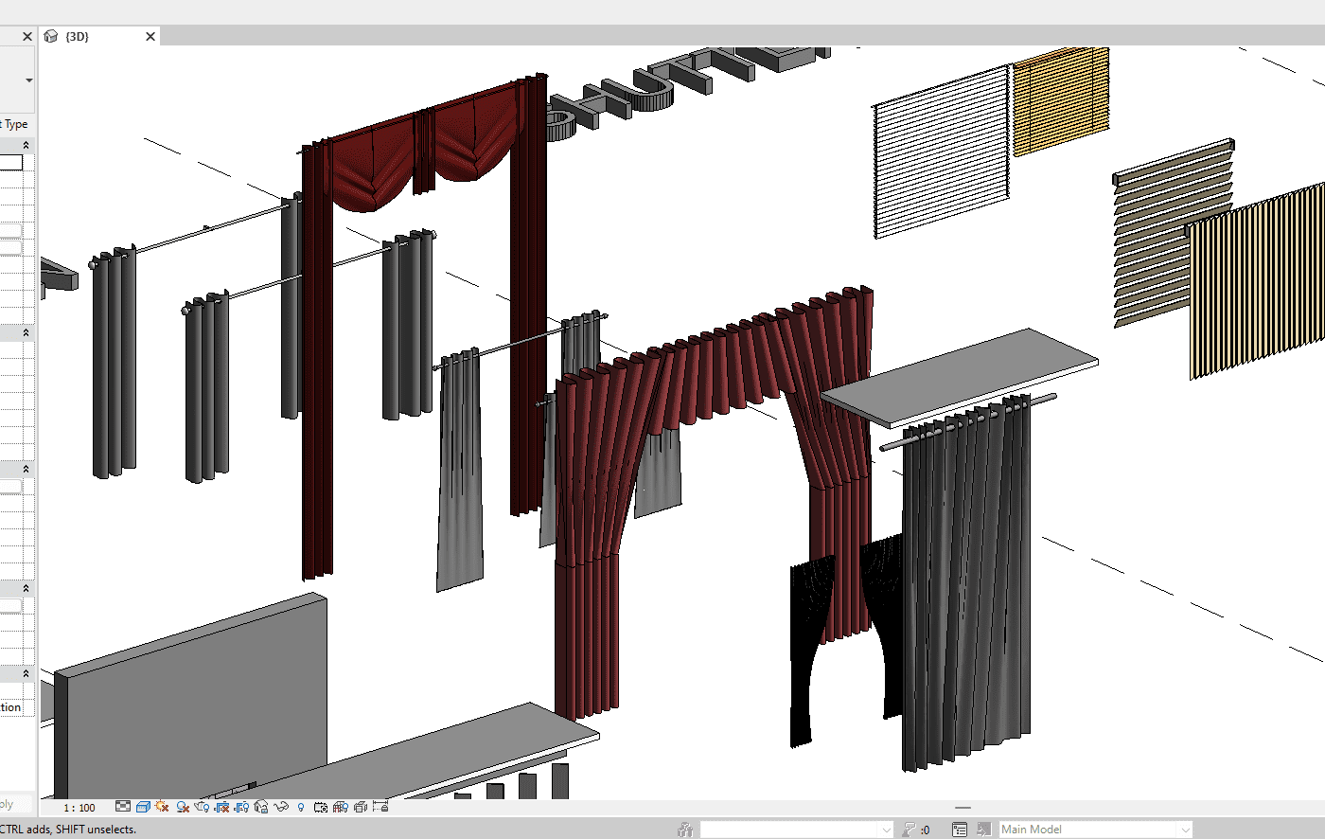Click the Unlocked 3D View house icon
The height and width of the screenshot is (839, 1325).
[x=261, y=807]
